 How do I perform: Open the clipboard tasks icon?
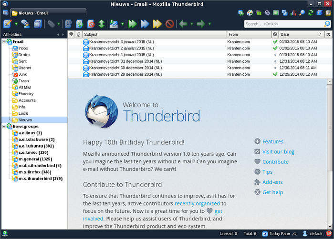(x=328, y=13)
